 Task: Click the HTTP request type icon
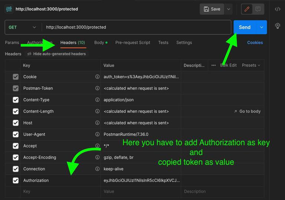tap(9, 9)
